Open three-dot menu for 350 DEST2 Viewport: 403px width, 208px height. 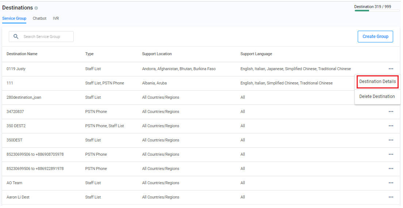tap(391, 126)
